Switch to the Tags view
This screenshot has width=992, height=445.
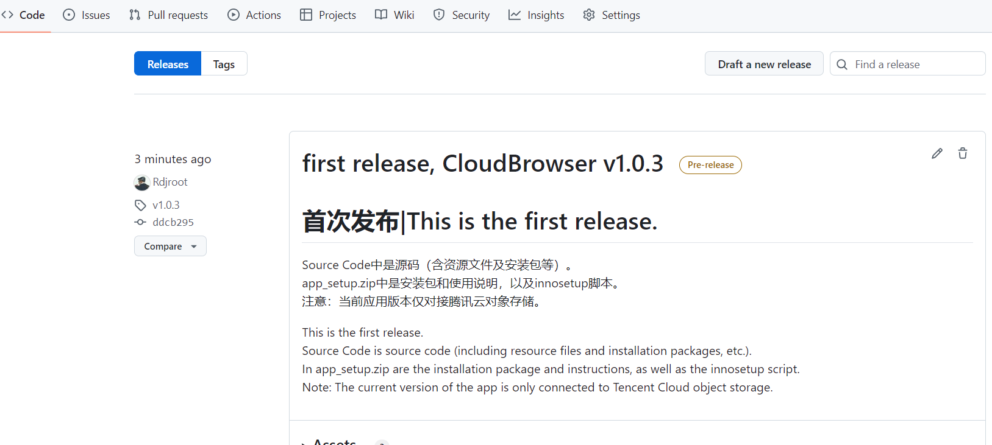224,64
